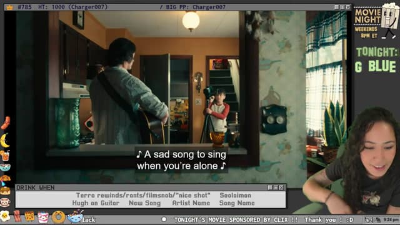The image size is (400, 225).
Task: Close the DRINK WHEN window
Action: (x=281, y=187)
